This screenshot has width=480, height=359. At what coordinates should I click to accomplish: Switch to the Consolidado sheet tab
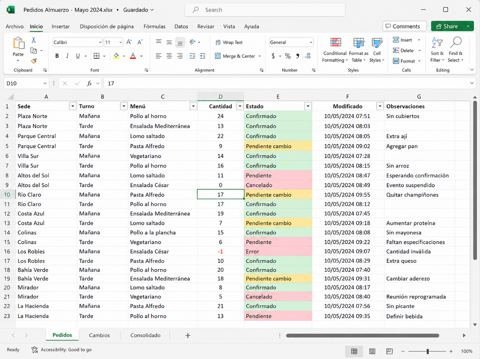(x=145, y=335)
